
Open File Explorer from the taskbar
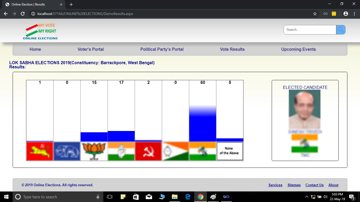[x=175, y=197]
